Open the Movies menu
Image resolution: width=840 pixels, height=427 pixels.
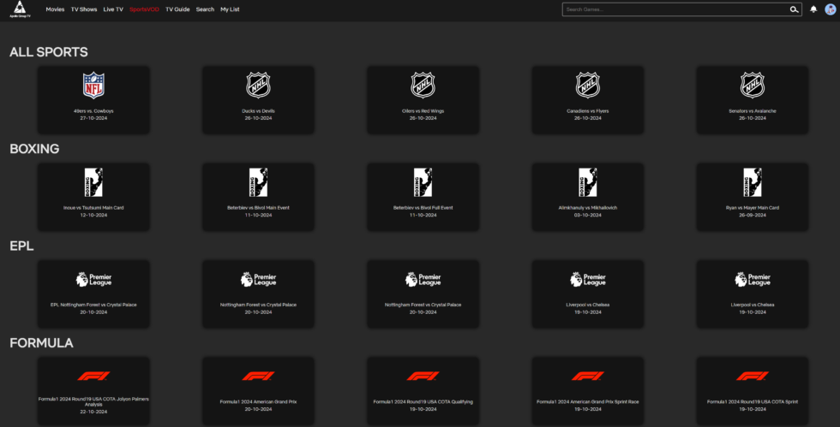(55, 9)
